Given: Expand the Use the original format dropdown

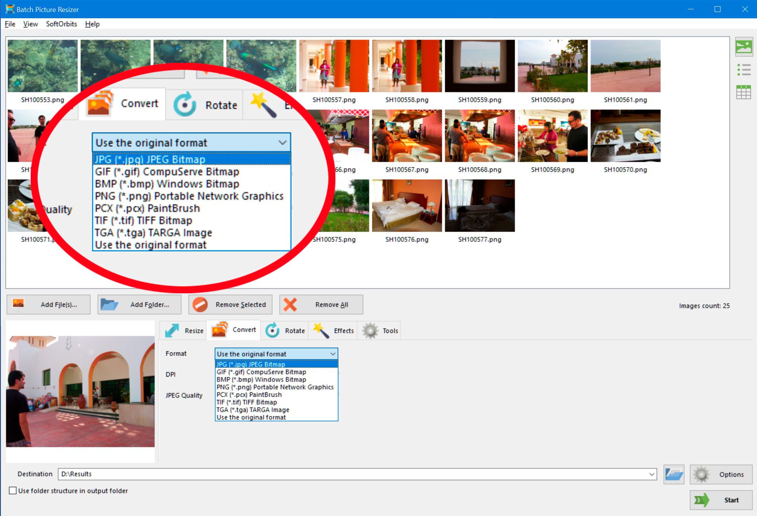Looking at the screenshot, I should (276, 353).
